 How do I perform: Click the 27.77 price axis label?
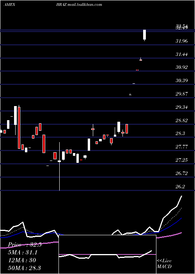pyautogui.click(x=182, y=147)
